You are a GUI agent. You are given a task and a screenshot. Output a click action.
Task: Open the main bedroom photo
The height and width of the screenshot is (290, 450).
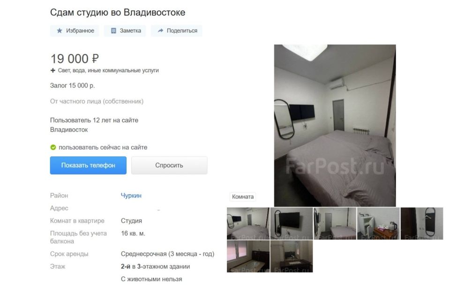click(335, 126)
